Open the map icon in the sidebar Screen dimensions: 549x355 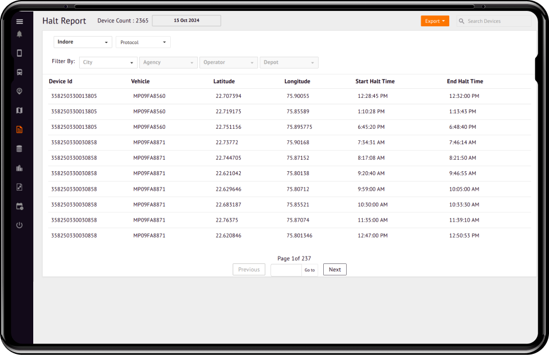coord(19,111)
